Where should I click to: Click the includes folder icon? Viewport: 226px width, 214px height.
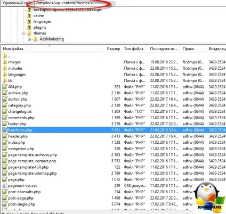tap(5, 68)
